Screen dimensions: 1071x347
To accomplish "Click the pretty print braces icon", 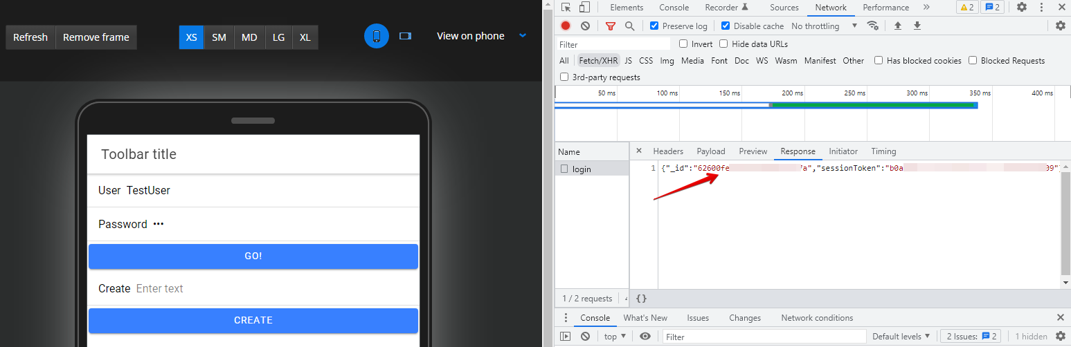I will [641, 299].
